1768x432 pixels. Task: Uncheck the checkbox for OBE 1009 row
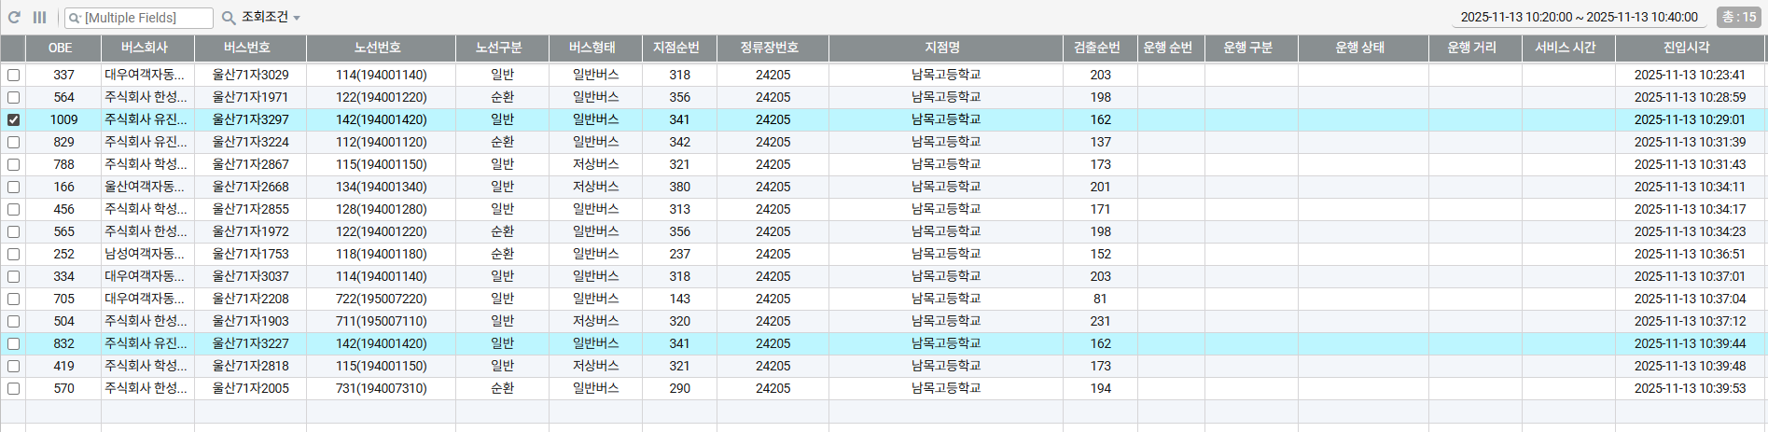[x=13, y=119]
